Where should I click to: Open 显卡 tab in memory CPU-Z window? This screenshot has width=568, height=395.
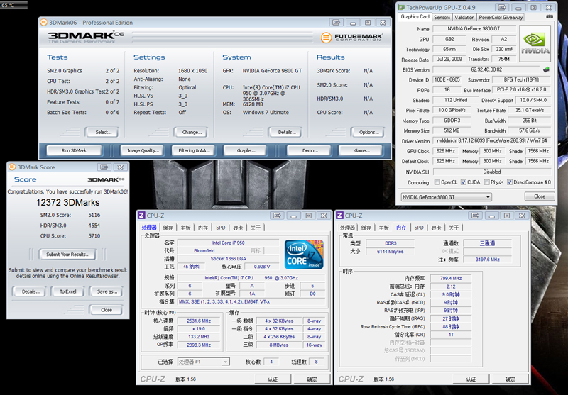436,228
